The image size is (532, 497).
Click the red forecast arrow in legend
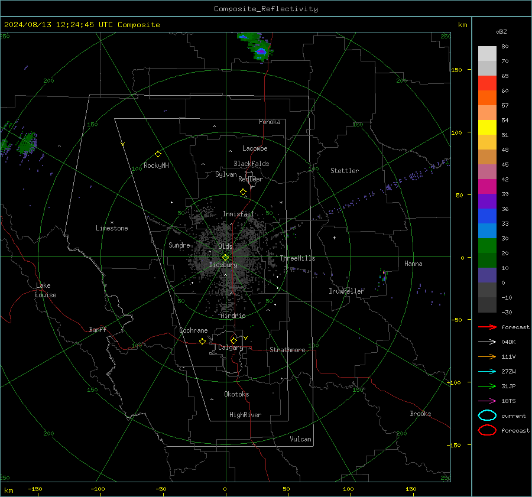487,327
